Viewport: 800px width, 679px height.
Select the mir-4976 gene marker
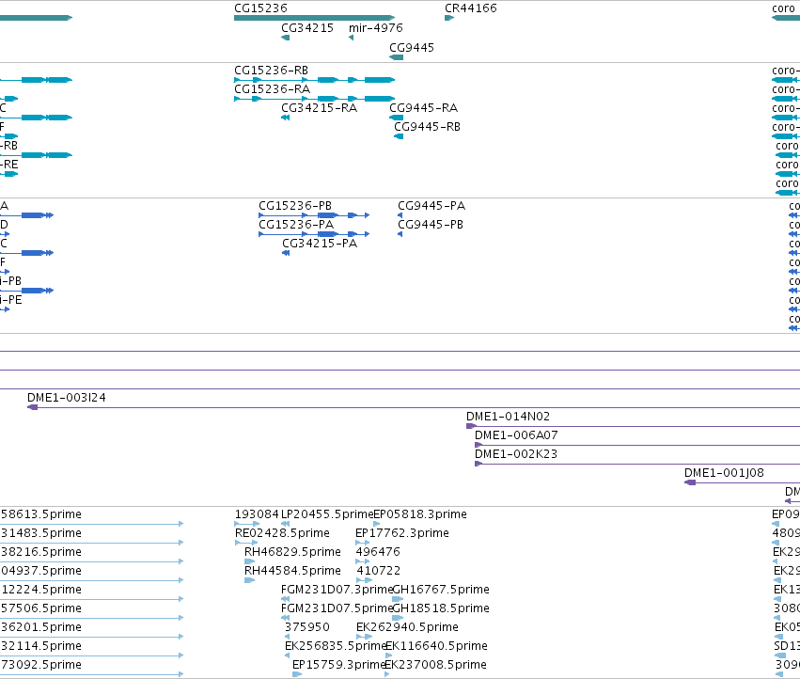[351, 38]
